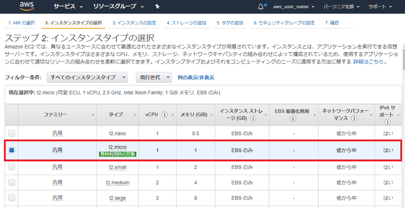Go to step 1. AMI の選択

[21, 23]
